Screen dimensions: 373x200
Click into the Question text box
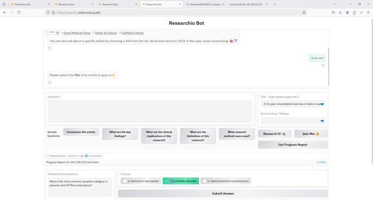point(150,111)
